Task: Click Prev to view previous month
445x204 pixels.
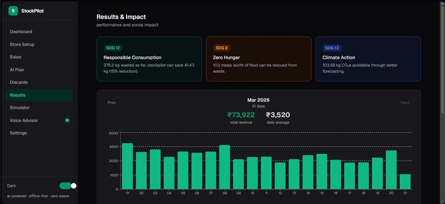Action: point(112,103)
